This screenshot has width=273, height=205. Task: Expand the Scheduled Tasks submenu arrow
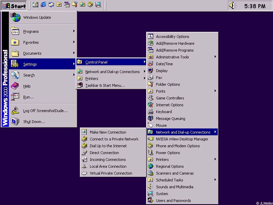tap(215, 180)
